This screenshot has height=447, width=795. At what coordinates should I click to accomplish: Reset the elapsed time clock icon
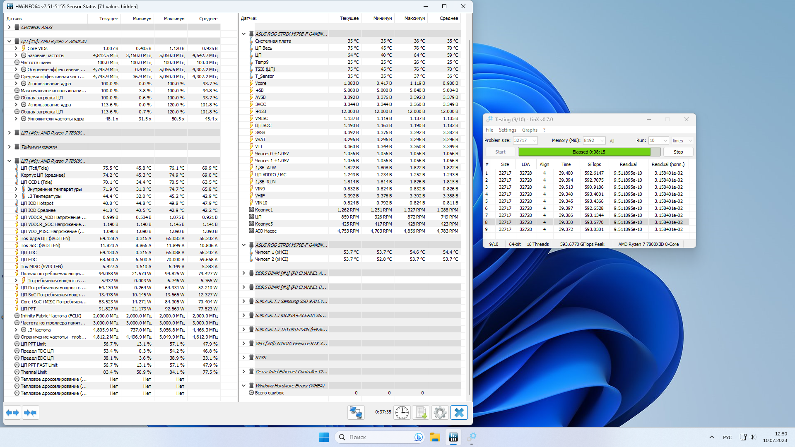click(x=402, y=413)
